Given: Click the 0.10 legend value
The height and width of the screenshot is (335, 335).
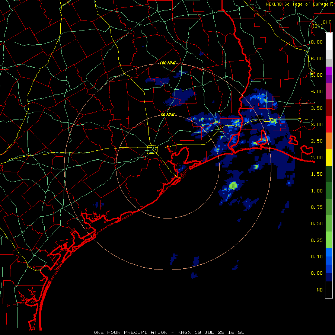Looking at the screenshot, I should pyautogui.click(x=317, y=257).
